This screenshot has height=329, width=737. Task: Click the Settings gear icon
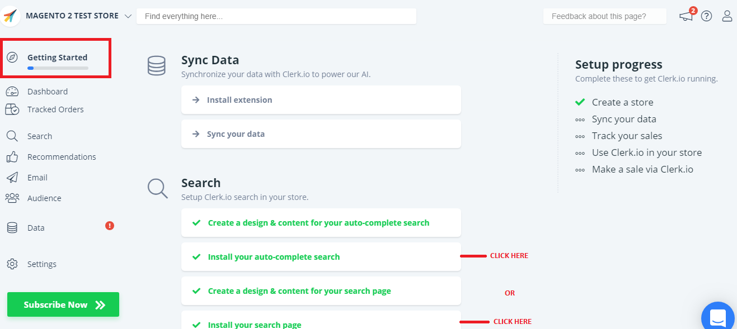coord(12,264)
